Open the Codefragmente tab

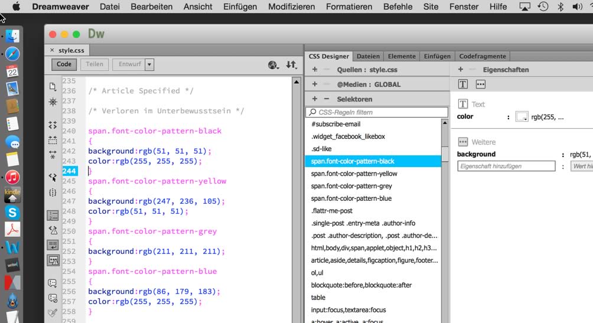[483, 56]
